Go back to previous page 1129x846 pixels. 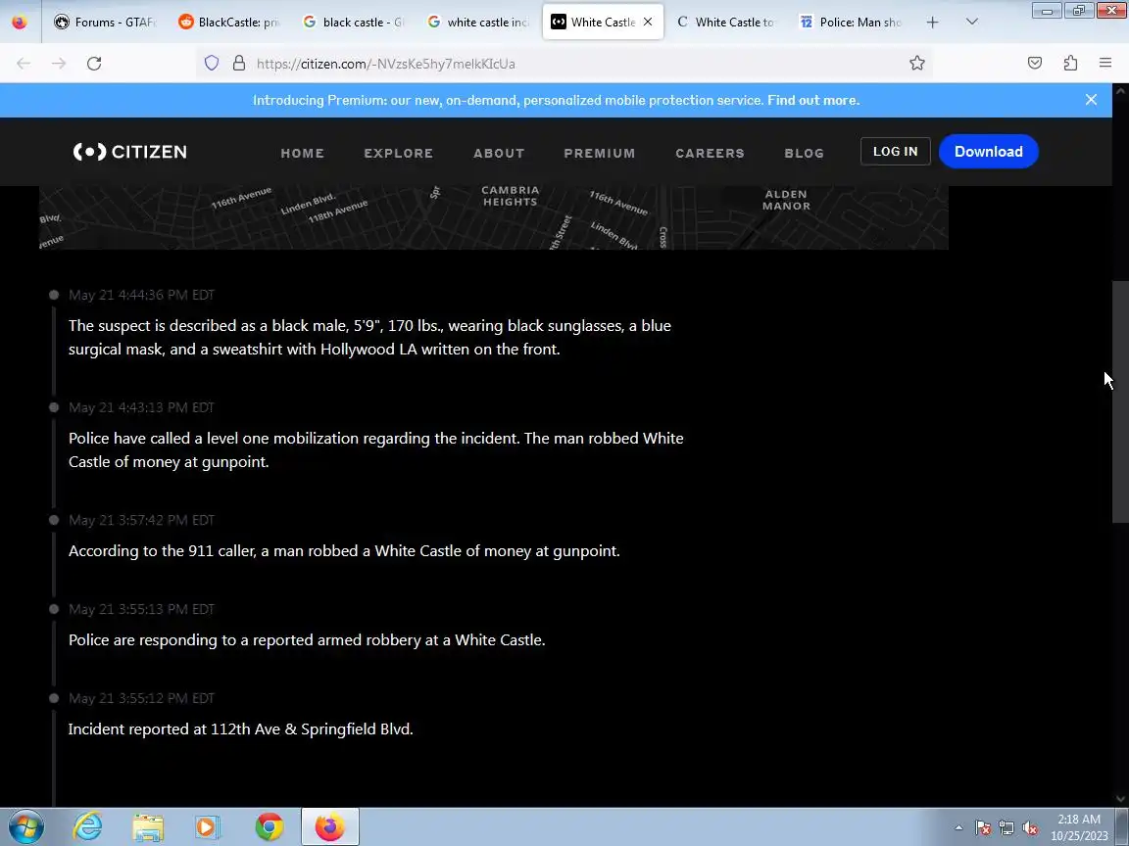pyautogui.click(x=24, y=64)
